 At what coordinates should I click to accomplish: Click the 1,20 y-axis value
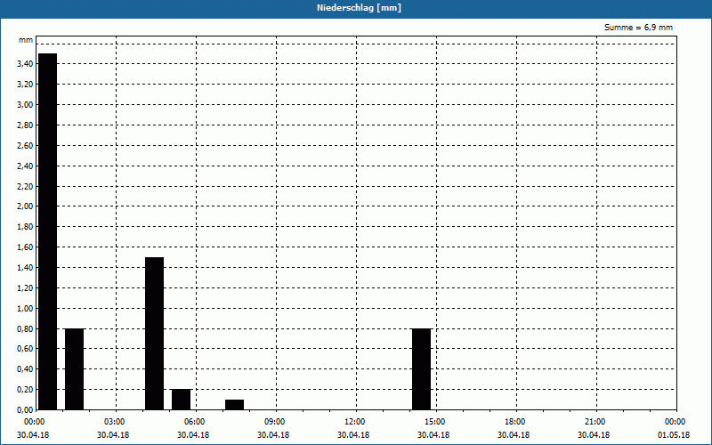coord(25,287)
